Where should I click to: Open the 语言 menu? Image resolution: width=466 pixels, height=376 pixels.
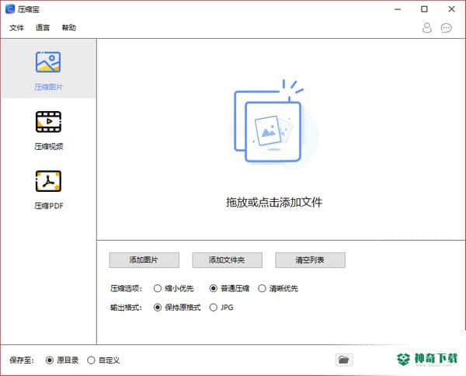pos(43,28)
